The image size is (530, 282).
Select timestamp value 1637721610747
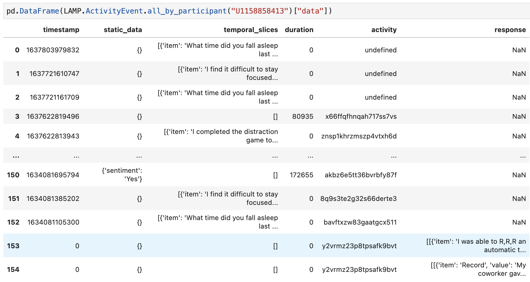click(x=54, y=74)
